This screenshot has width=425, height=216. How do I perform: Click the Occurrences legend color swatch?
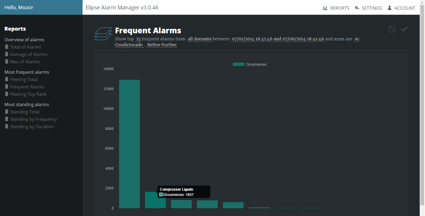pos(239,64)
